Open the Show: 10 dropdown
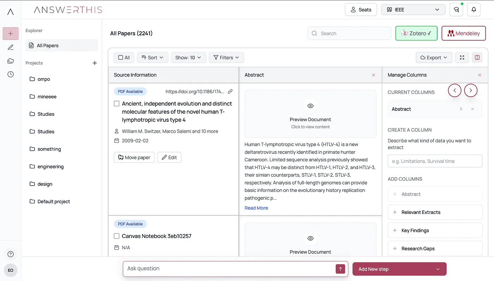Viewport: 494px width, 281px height. pyautogui.click(x=188, y=58)
